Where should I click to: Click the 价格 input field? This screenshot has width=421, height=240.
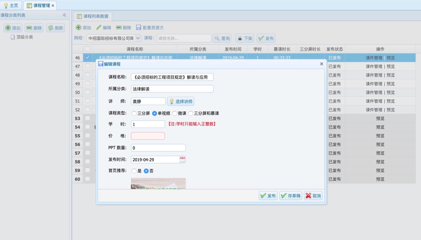point(148,136)
